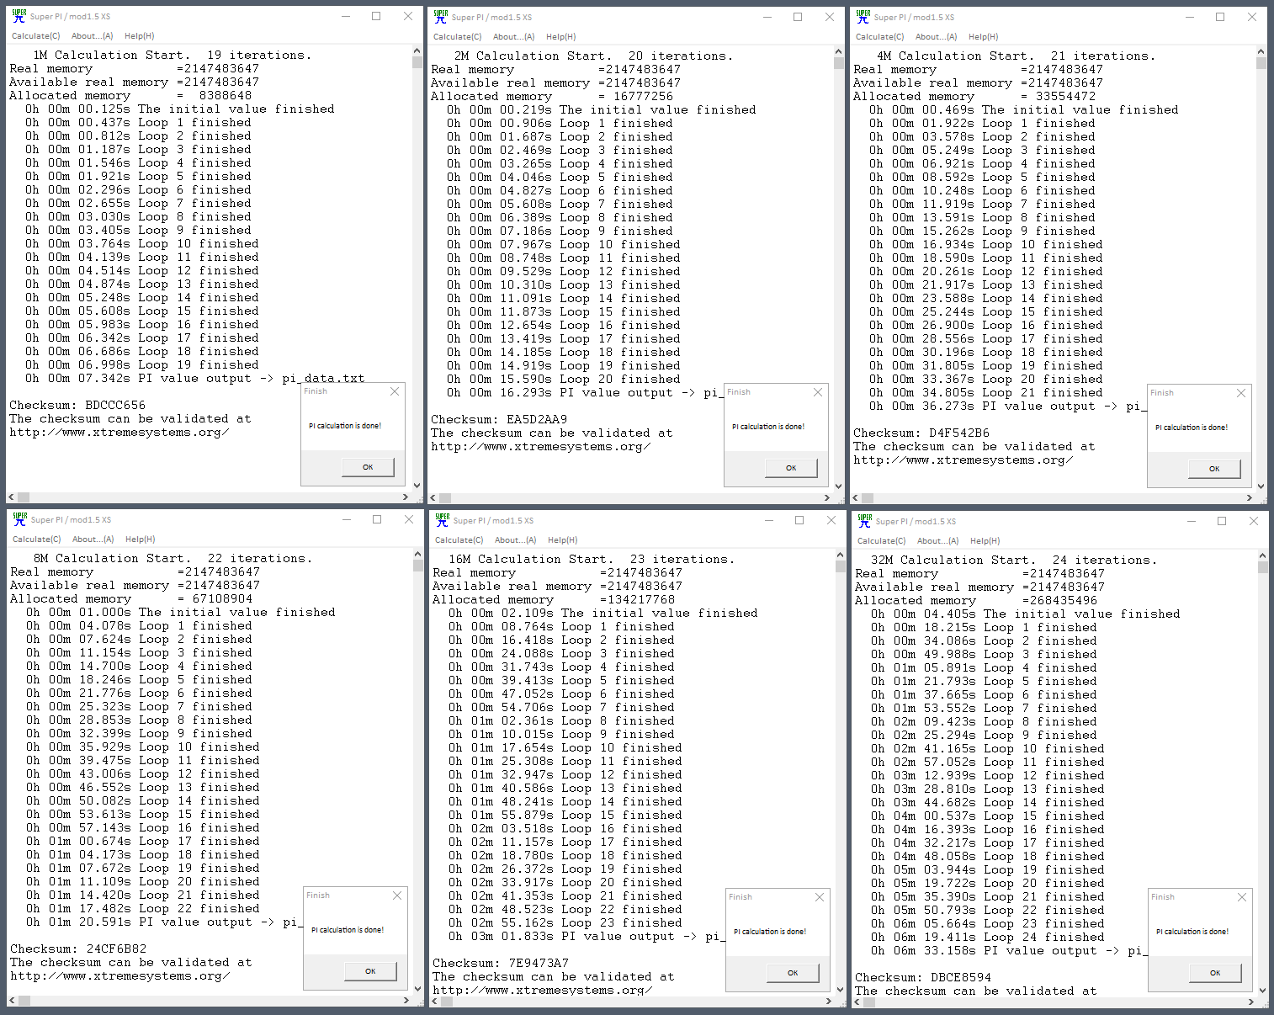The height and width of the screenshot is (1015, 1274).
Task: Confirm the 32M calculation dialog with OK
Action: point(1215,973)
